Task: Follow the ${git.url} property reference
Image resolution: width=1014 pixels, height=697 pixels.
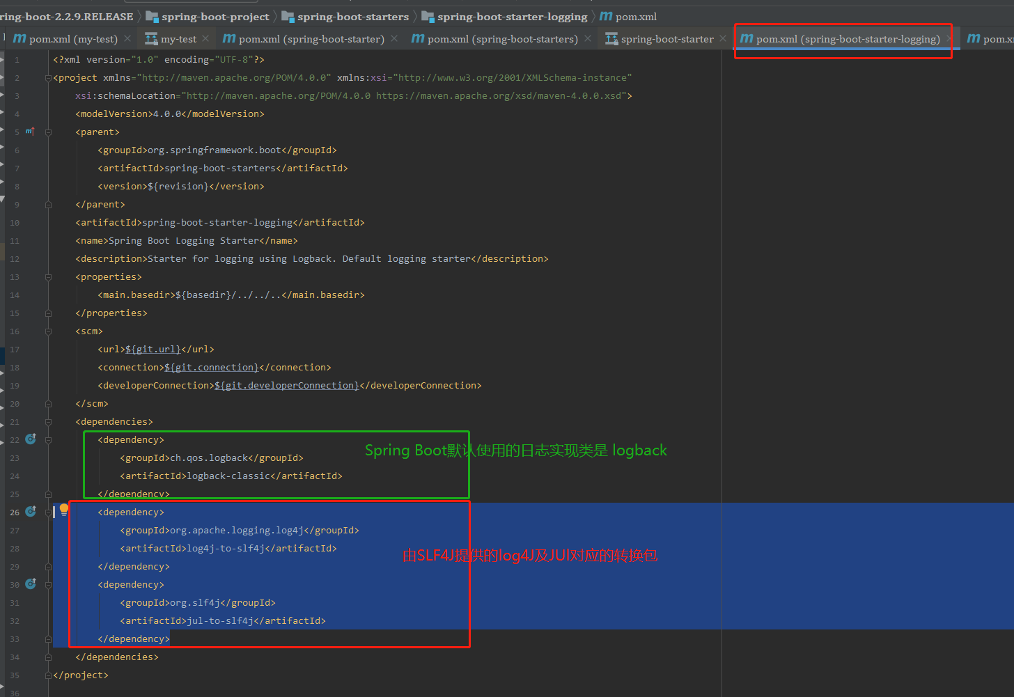Action: pos(153,349)
